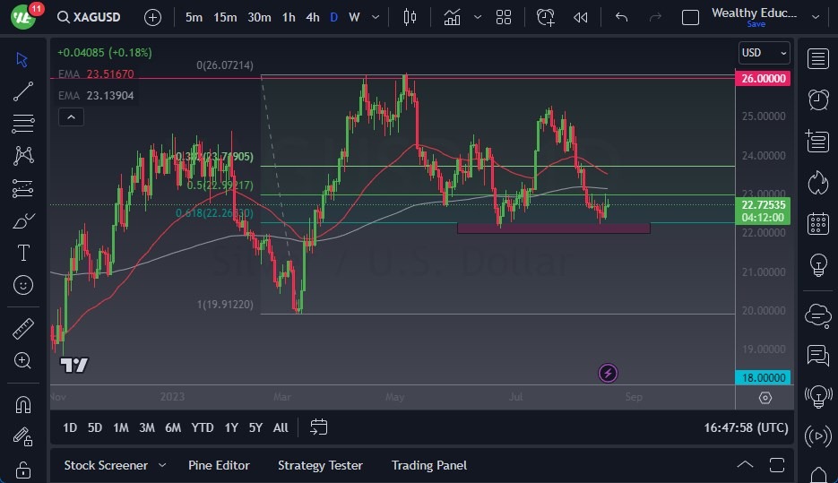
Task: Expand the USD currency dropdown
Action: [x=765, y=53]
